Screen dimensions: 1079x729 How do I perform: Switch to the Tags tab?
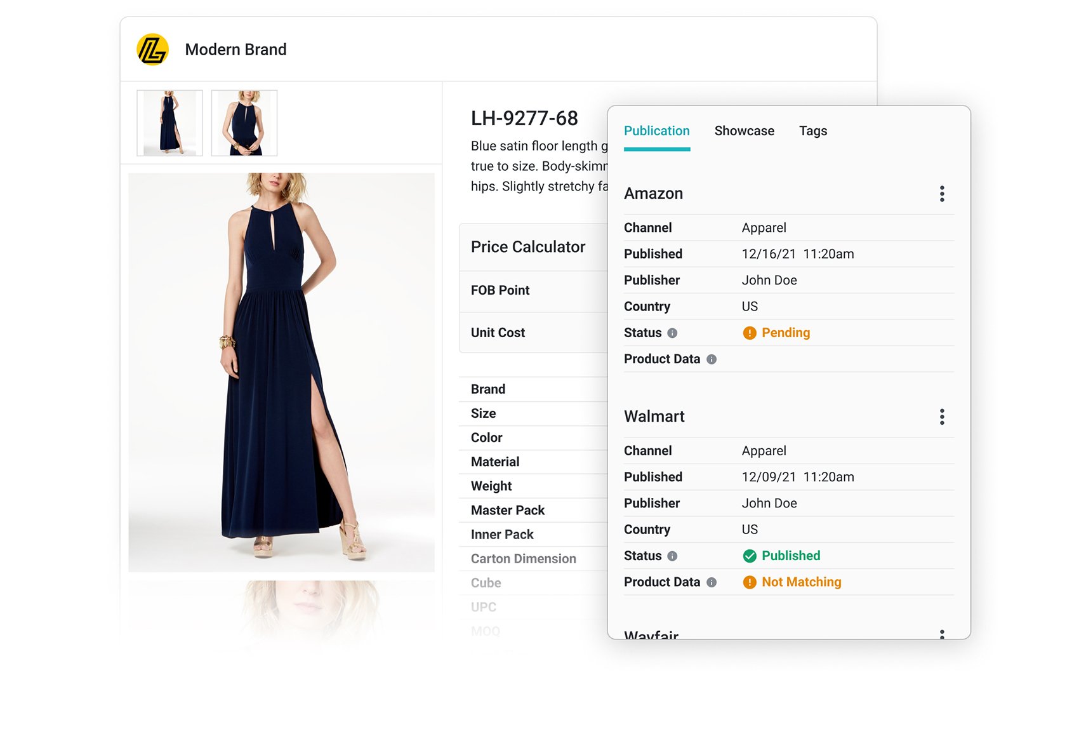tap(812, 131)
